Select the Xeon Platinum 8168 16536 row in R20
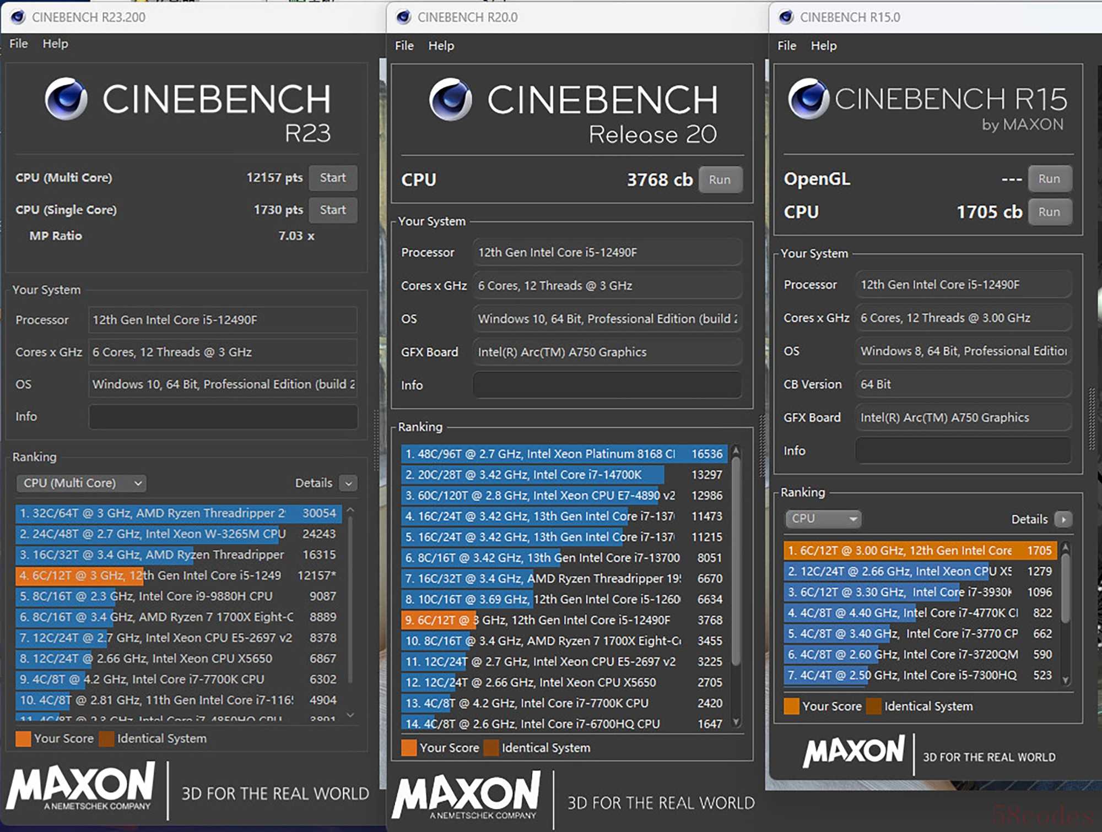The image size is (1102, 832). click(x=564, y=454)
